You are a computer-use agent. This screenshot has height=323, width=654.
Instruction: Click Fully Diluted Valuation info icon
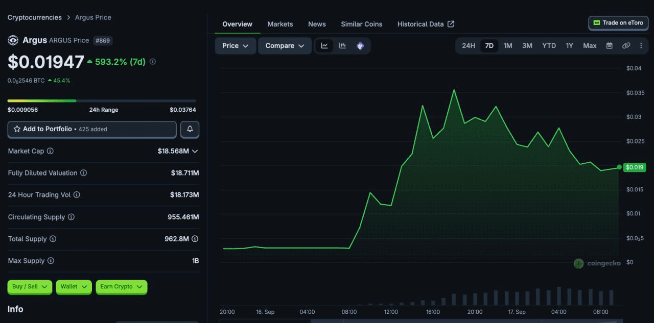click(83, 173)
